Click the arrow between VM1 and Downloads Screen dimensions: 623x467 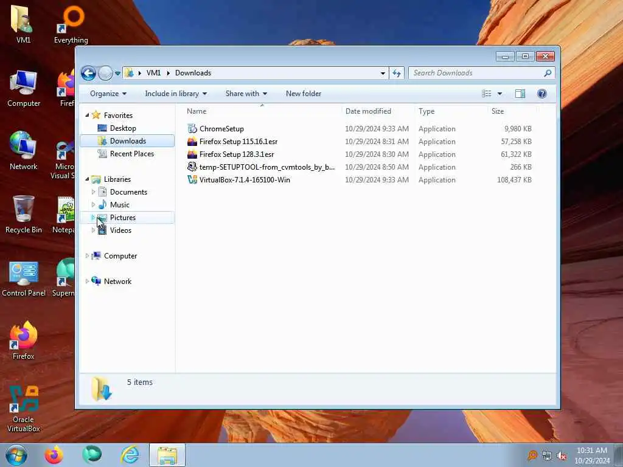(x=168, y=73)
